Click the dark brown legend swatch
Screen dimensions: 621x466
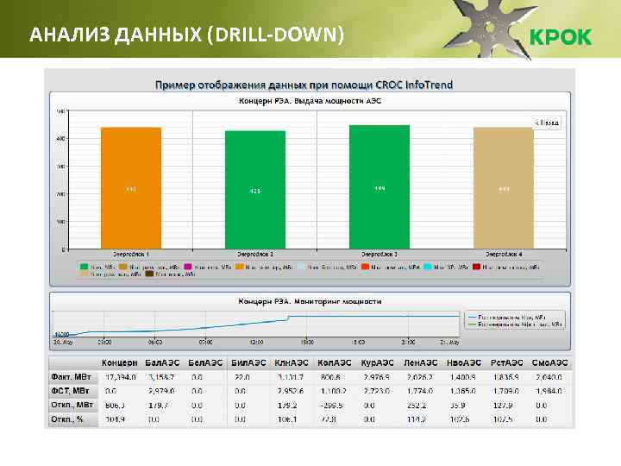point(149,274)
